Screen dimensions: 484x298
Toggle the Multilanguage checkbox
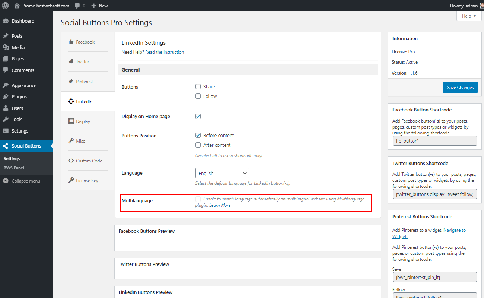click(x=198, y=199)
